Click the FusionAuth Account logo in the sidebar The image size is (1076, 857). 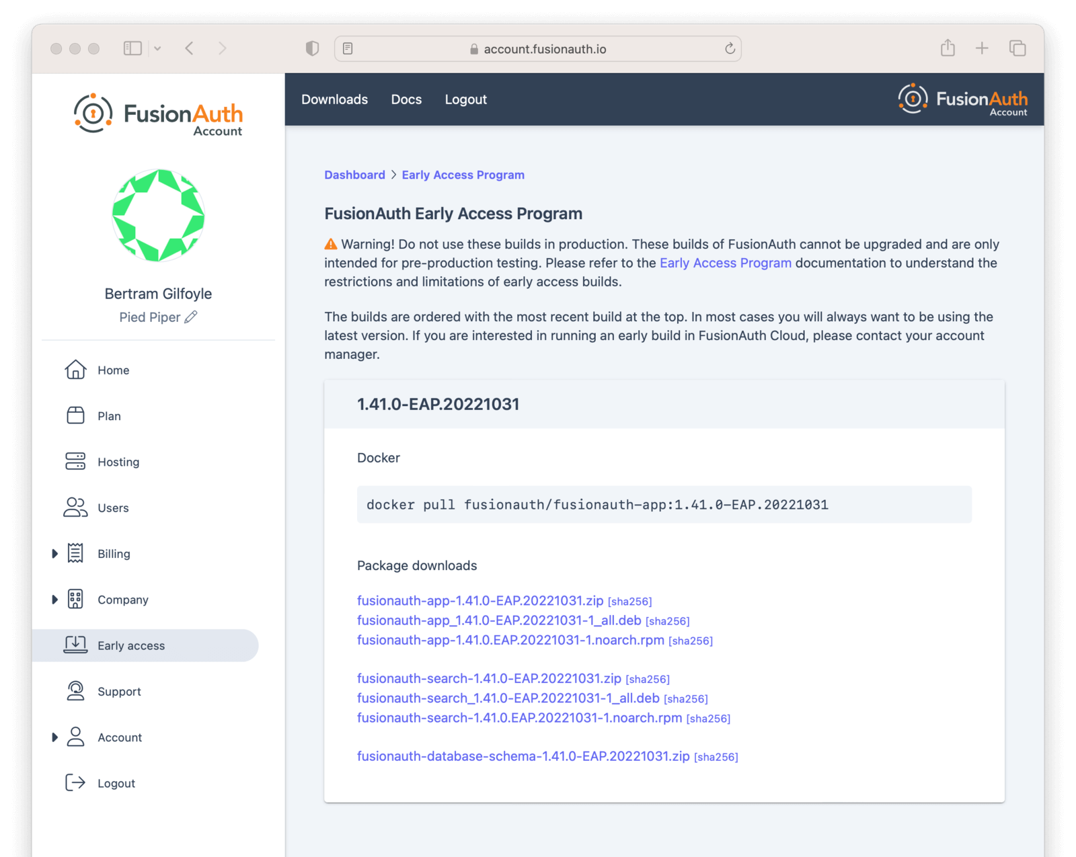(159, 114)
